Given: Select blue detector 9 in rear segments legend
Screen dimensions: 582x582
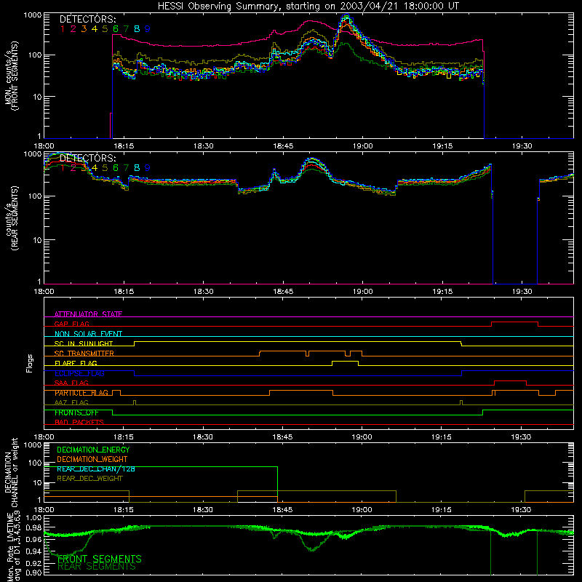Looking at the screenshot, I should (x=148, y=168).
